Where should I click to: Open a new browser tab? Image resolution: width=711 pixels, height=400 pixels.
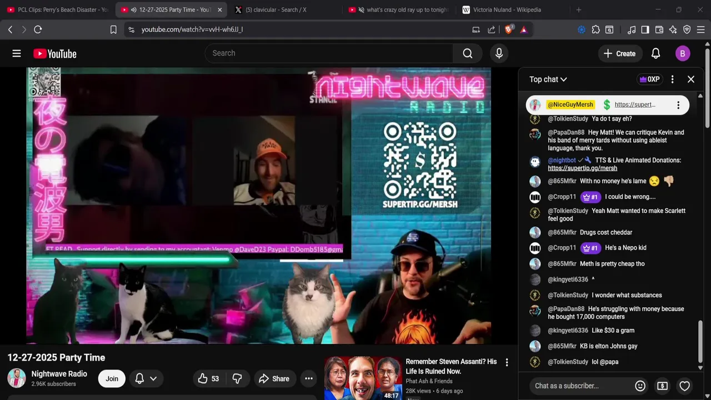pos(578,10)
